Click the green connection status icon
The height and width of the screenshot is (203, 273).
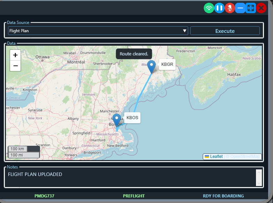(209, 8)
